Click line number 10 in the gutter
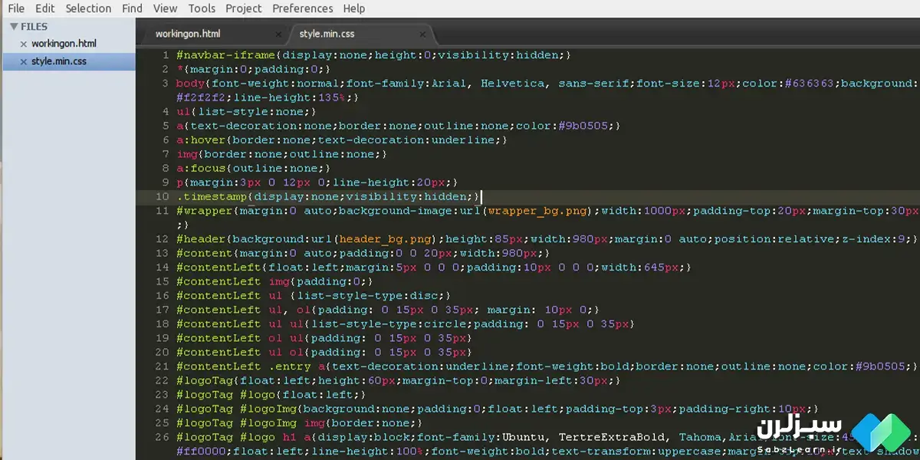Screen dimensions: 920x460 click(162, 196)
